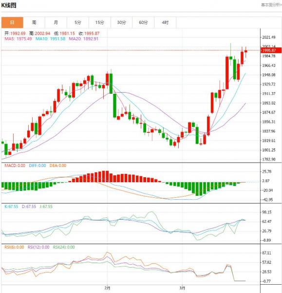Image resolution: width=282 pixels, height=293 pixels.
Task: Select the 30分 interval tab
Action: pos(121,22)
